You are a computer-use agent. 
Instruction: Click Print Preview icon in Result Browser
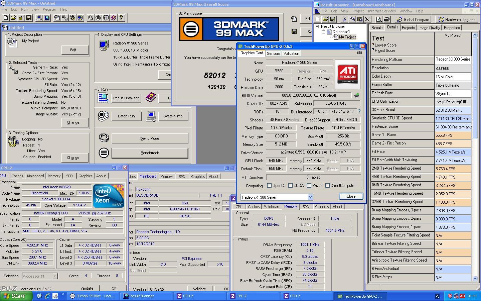click(379, 19)
